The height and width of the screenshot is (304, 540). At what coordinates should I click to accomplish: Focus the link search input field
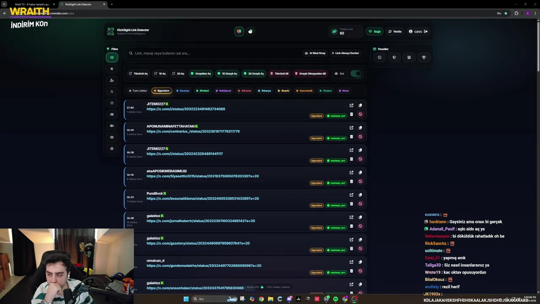tap(213, 53)
